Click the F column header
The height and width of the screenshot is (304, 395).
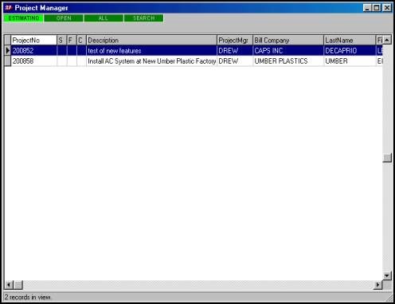click(x=72, y=41)
